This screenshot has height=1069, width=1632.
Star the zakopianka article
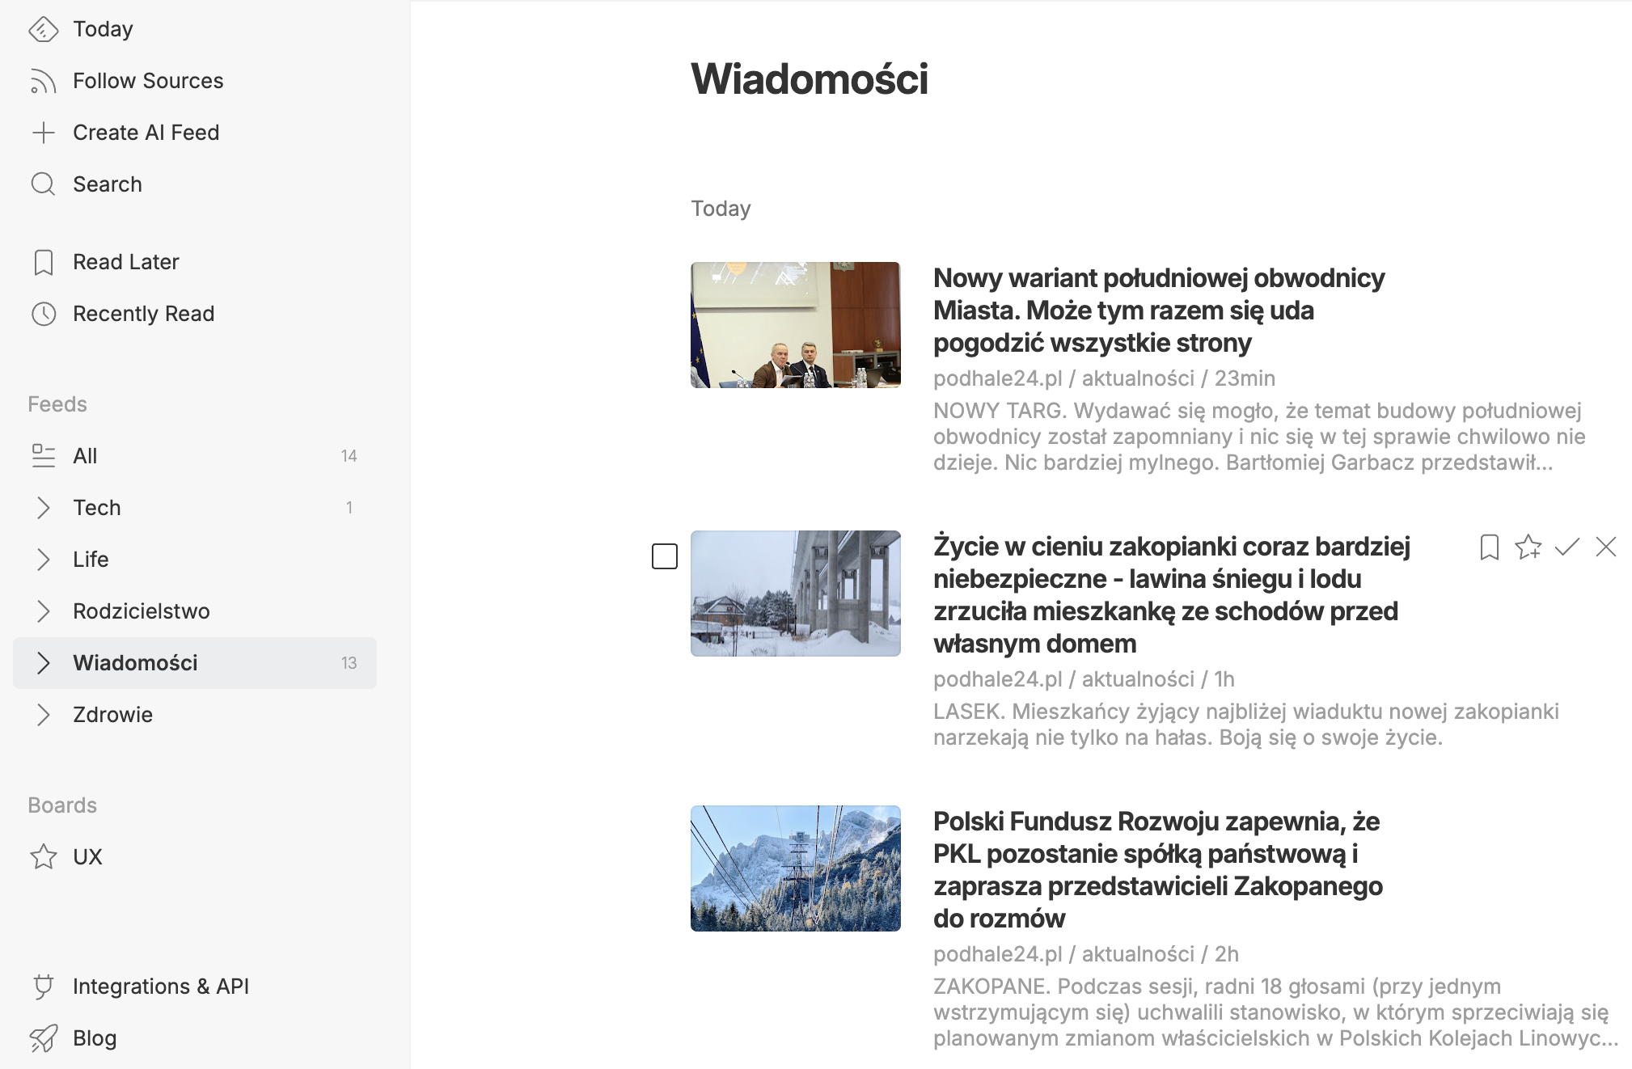pyautogui.click(x=1528, y=547)
